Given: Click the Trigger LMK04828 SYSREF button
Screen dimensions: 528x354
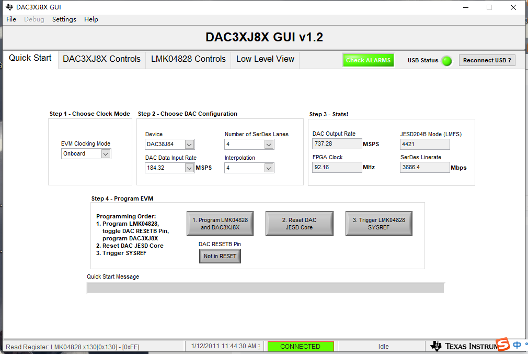Looking at the screenshot, I should coord(379,224).
